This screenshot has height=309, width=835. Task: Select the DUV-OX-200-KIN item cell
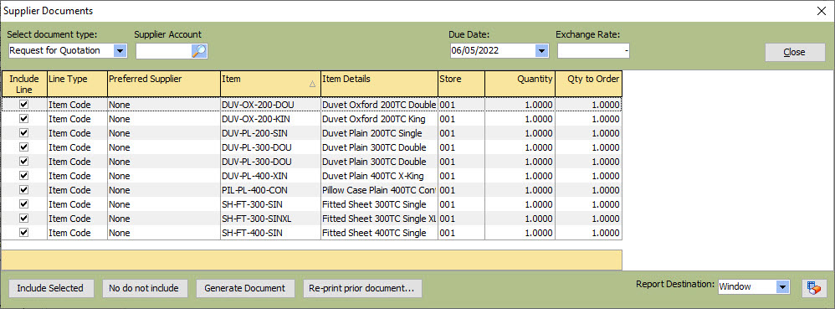(x=270, y=119)
